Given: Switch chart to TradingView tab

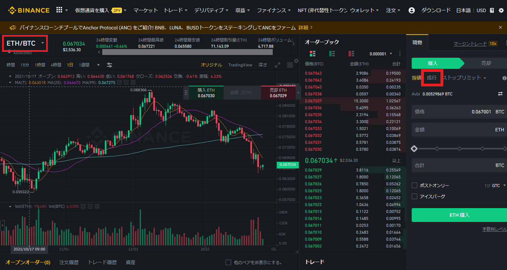Looking at the screenshot, I should pyautogui.click(x=240, y=65).
